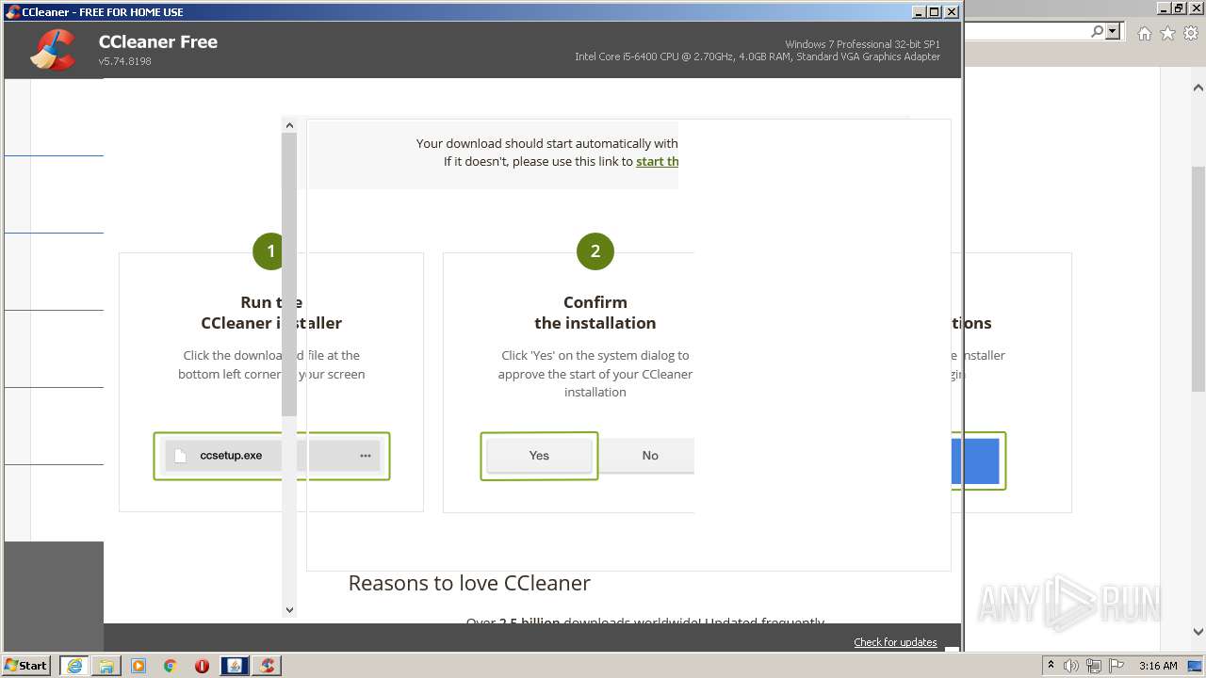Open Google Chrome from taskbar
The image size is (1206, 678).
click(x=171, y=666)
